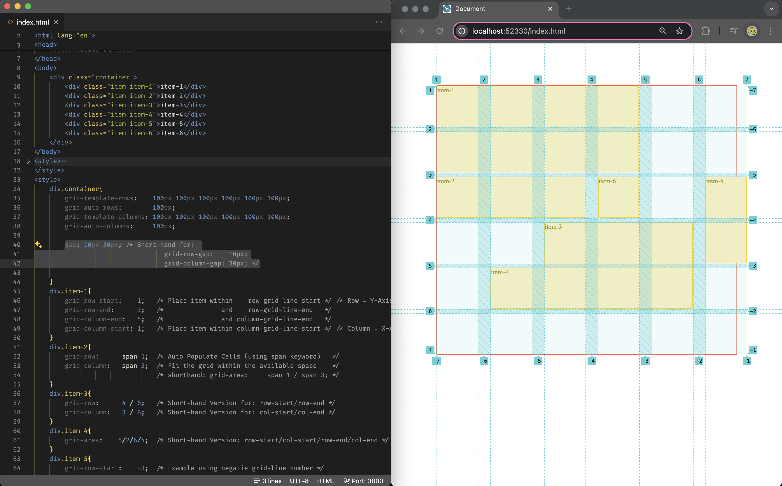The width and height of the screenshot is (782, 486).
Task: Open a new browser tab with plus button
Action: (x=569, y=9)
